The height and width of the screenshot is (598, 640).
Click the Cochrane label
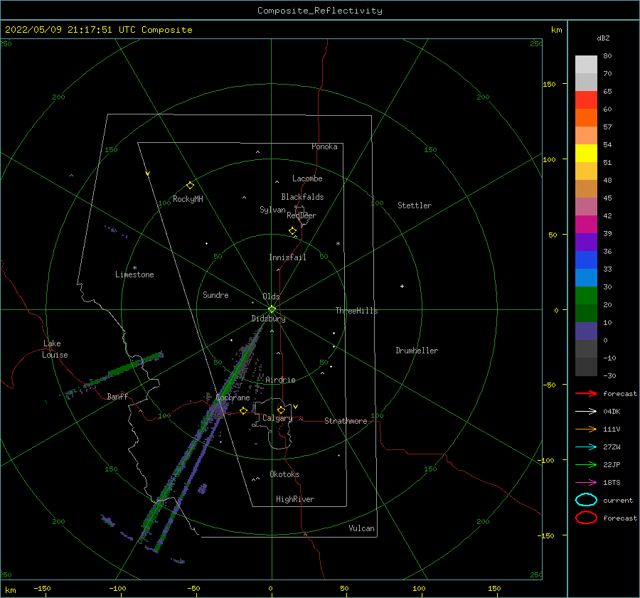coord(233,397)
